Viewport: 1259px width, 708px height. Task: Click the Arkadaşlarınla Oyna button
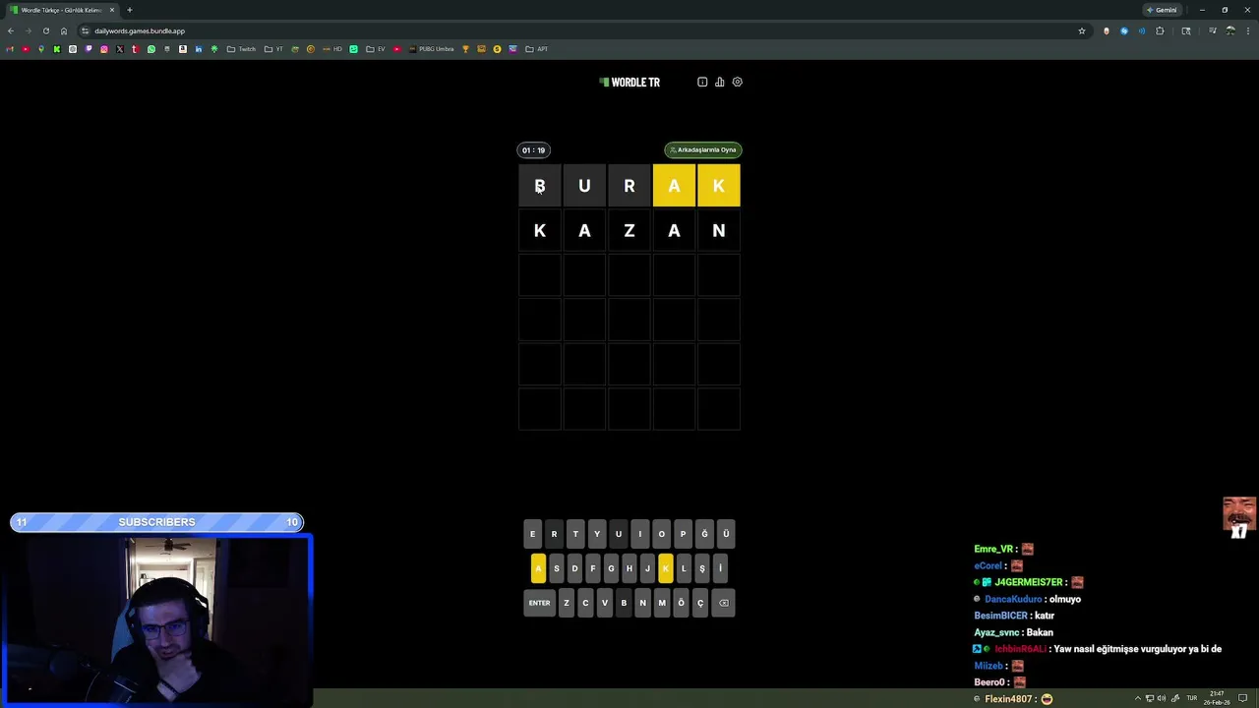point(703,149)
